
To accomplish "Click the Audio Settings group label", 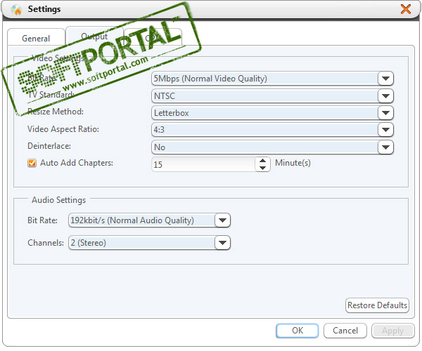I will (x=58, y=200).
